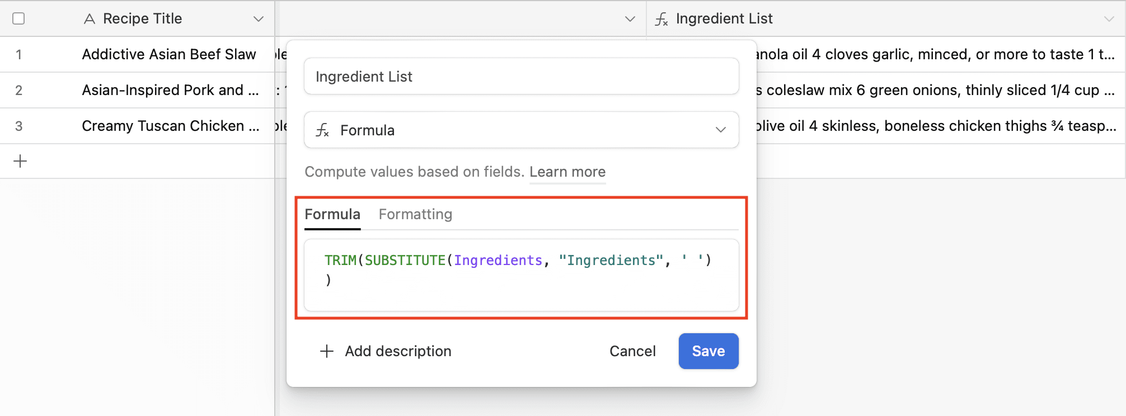This screenshot has height=416, width=1126.
Task: Select the Formula tab
Action: (x=332, y=214)
